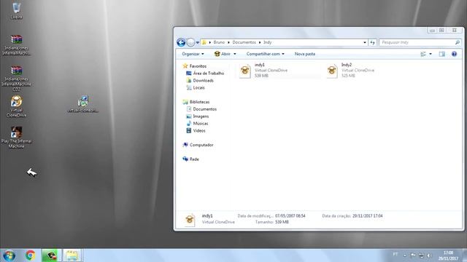The image size is (467, 262).
Task: Click the PT language indicator in the tray
Action: point(395,254)
